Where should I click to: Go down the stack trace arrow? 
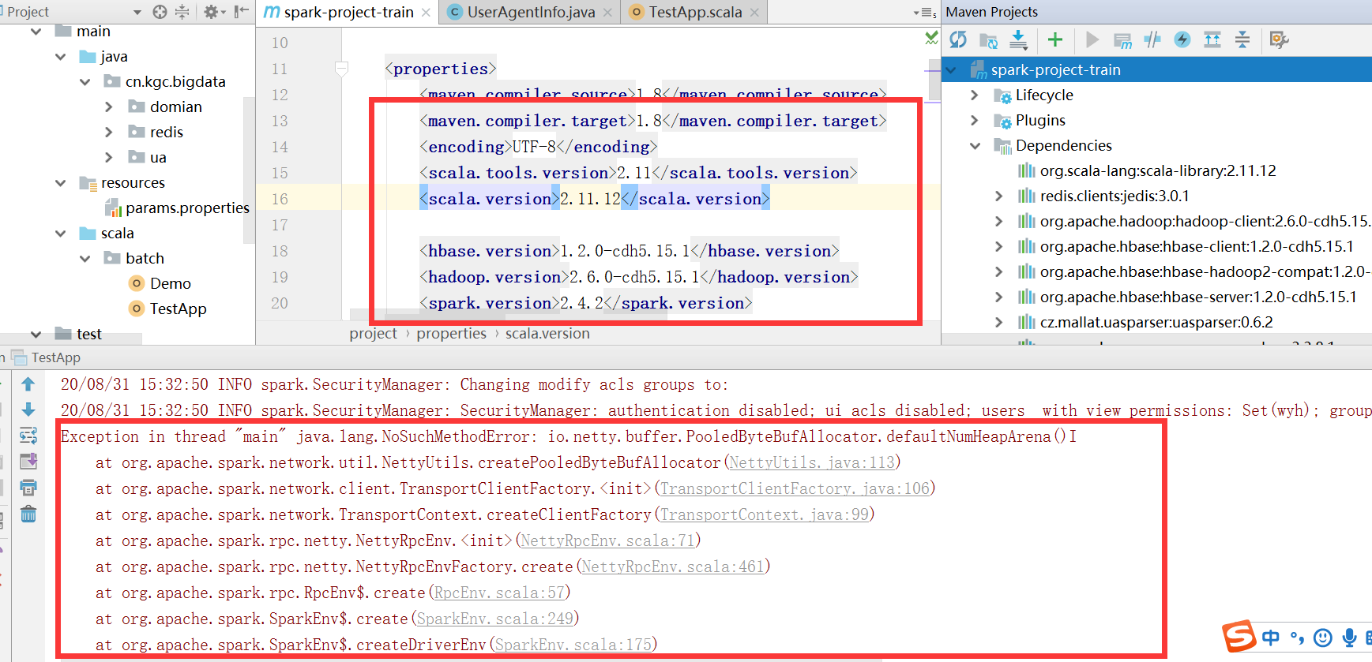click(x=28, y=410)
